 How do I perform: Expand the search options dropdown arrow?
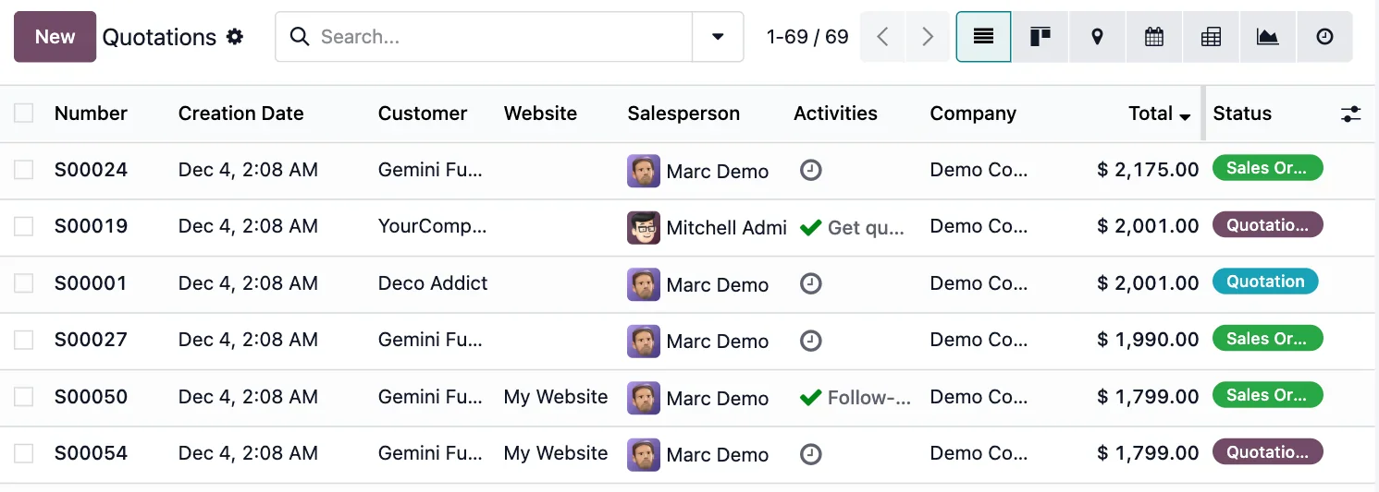[x=718, y=37]
